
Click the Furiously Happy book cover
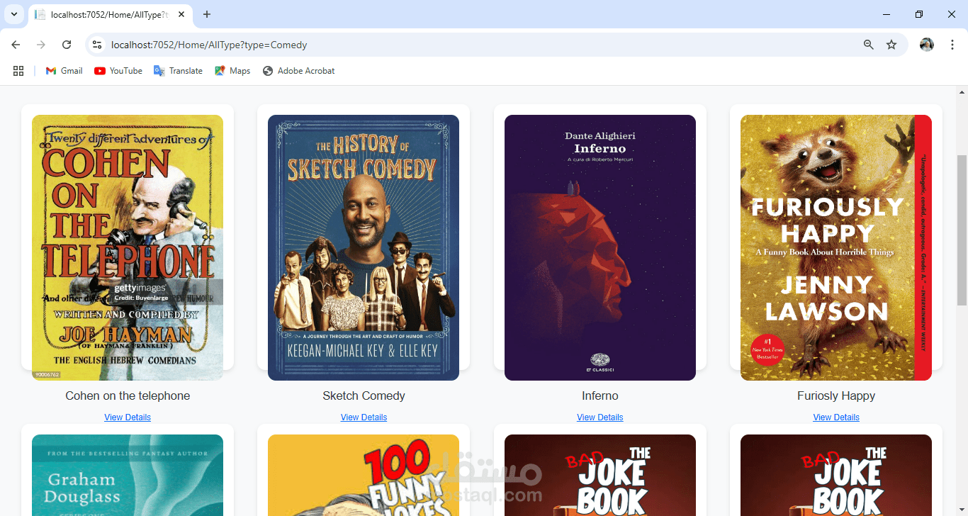pos(836,247)
